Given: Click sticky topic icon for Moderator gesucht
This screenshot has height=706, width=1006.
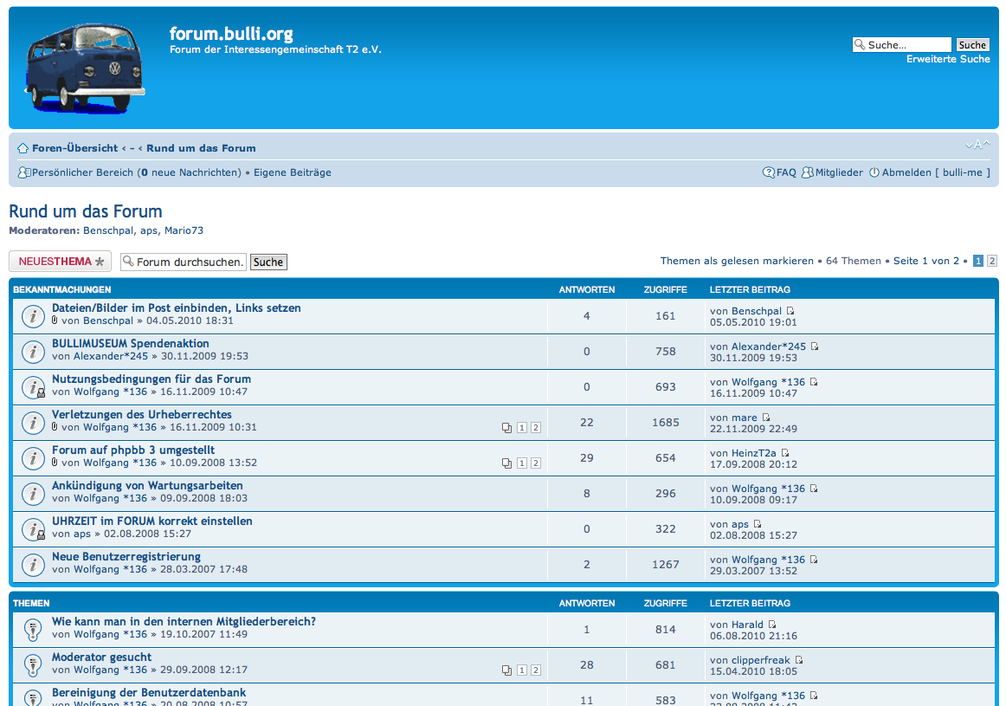Looking at the screenshot, I should (x=33, y=665).
